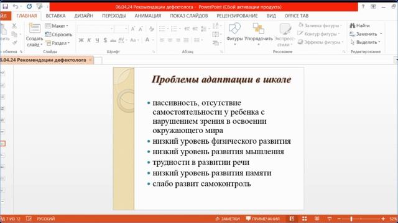The height and width of the screenshot is (223, 398).
Task: Open Выделить select menu
Action: coord(365,42)
